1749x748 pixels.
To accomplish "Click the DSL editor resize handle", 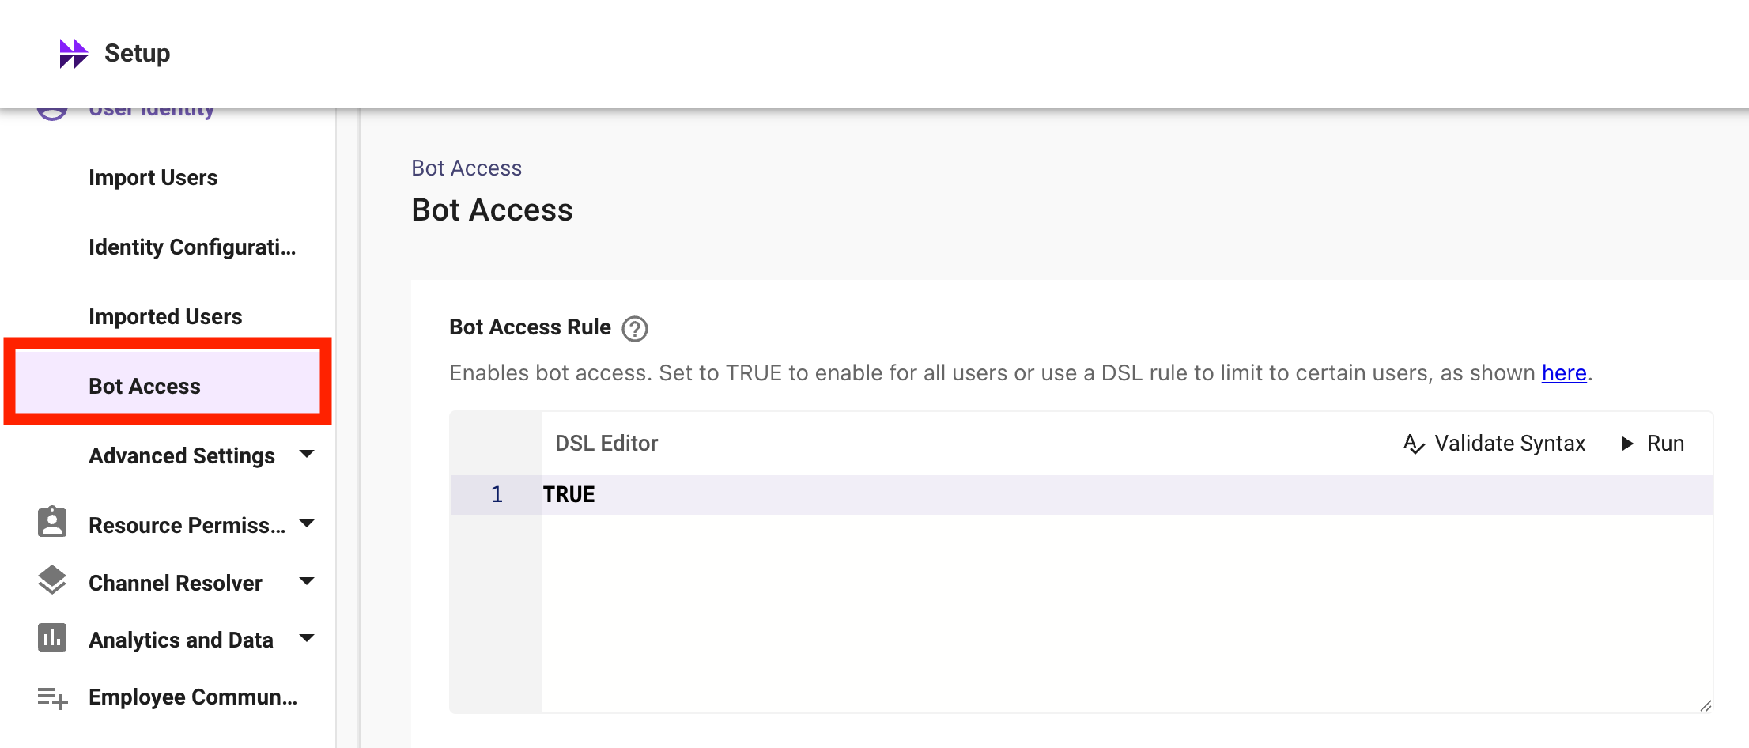I will pyautogui.click(x=1706, y=705).
